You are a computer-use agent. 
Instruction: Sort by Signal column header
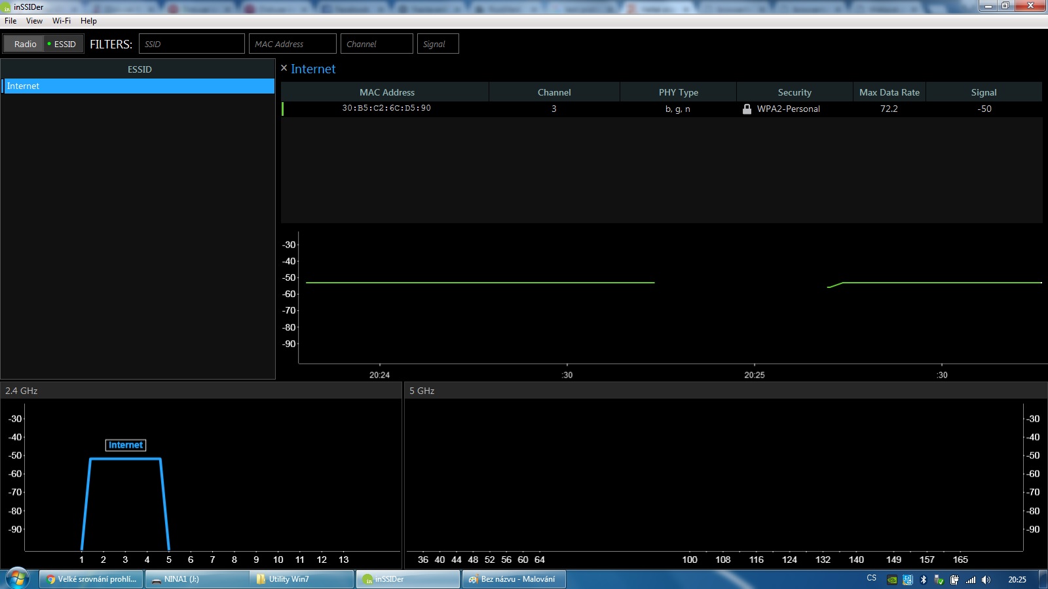coord(984,92)
